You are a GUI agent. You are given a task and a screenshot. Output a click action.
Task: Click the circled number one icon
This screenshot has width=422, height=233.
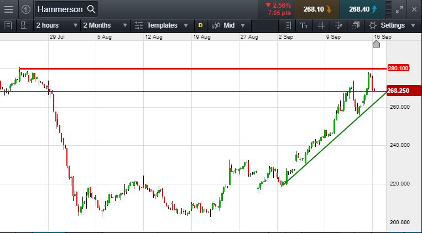pos(26,10)
